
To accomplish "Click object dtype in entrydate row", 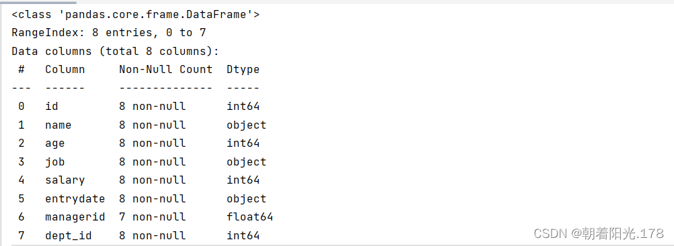I will pyautogui.click(x=247, y=199).
